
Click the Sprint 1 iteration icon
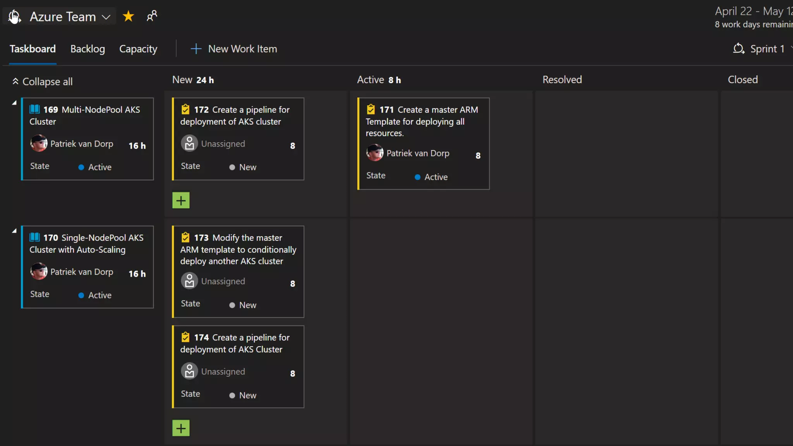click(738, 49)
